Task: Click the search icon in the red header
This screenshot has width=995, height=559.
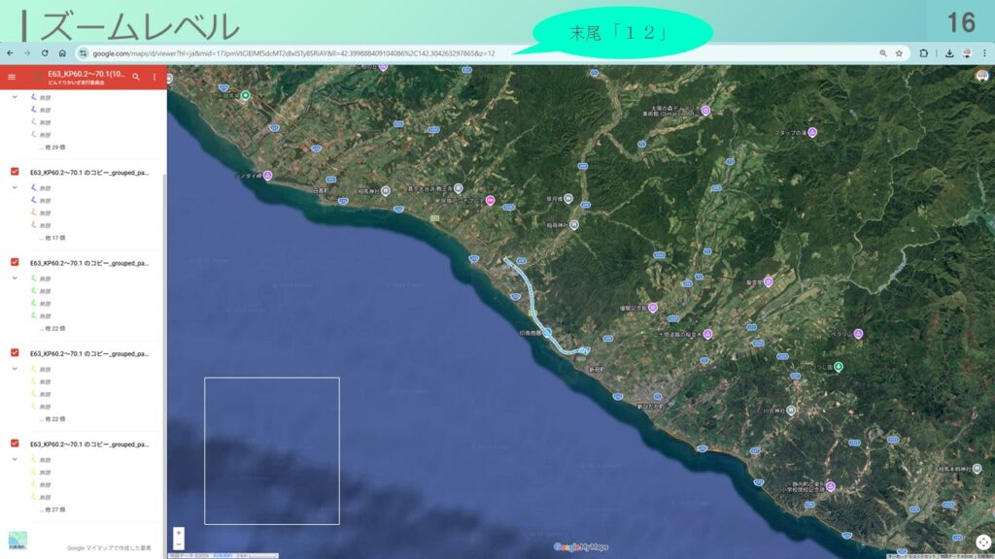Action: 136,77
